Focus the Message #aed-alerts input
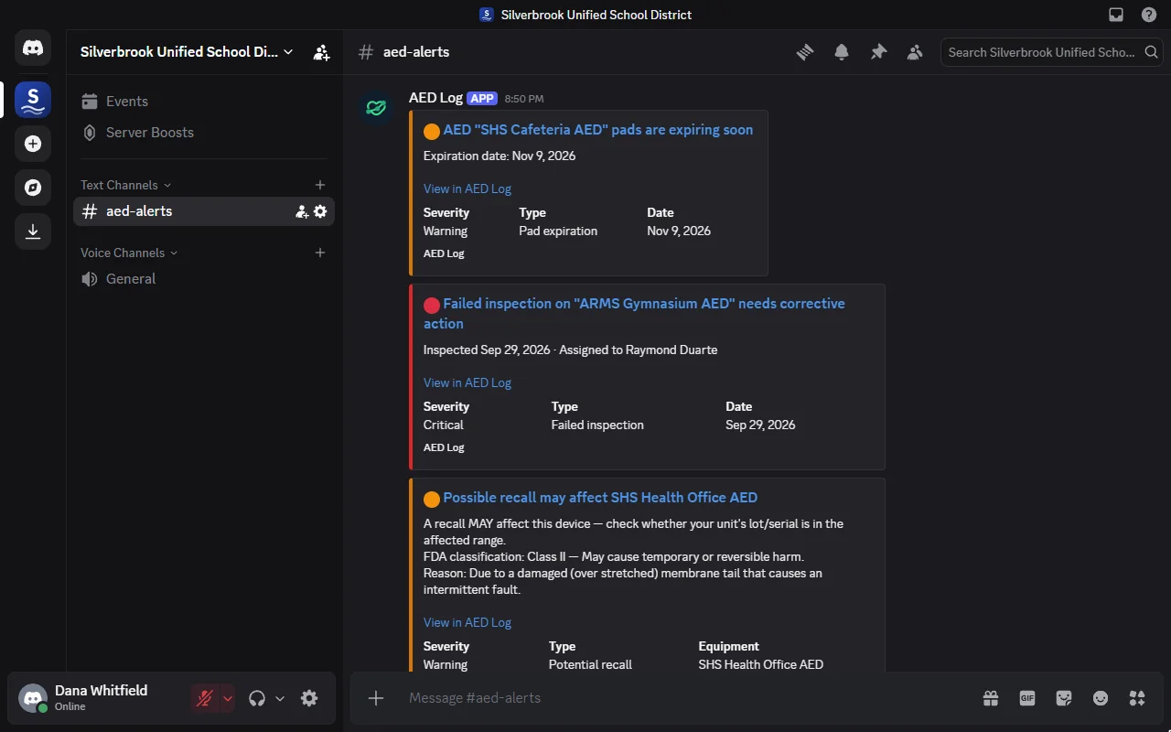 [686, 698]
